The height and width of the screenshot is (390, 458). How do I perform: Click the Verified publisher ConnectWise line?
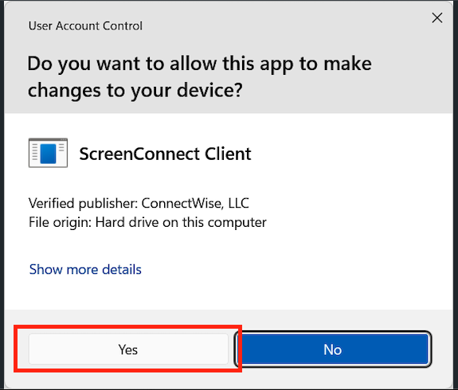[139, 203]
